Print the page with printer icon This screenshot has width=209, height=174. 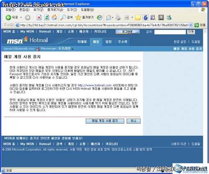tap(118, 17)
